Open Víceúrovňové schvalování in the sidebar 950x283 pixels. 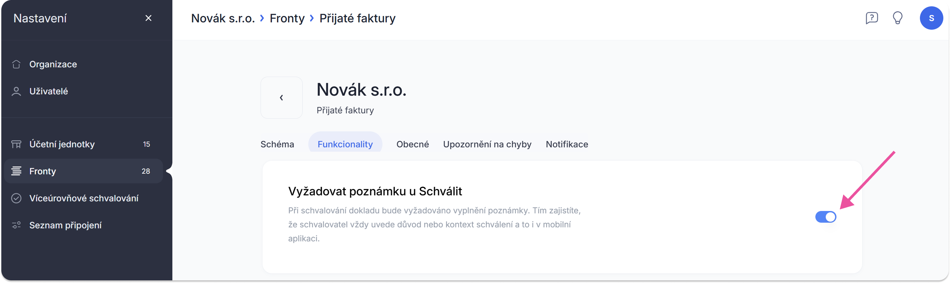click(84, 198)
